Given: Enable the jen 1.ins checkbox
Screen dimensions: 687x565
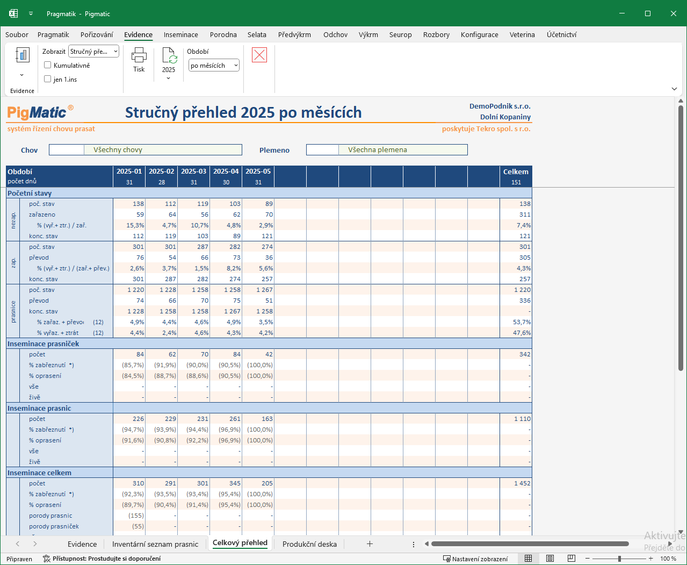Looking at the screenshot, I should 48,79.
